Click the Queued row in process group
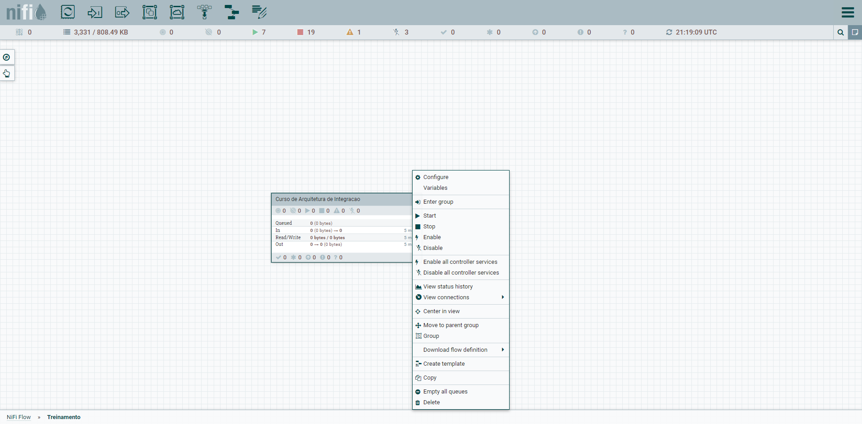The width and height of the screenshot is (862, 424). (342, 223)
